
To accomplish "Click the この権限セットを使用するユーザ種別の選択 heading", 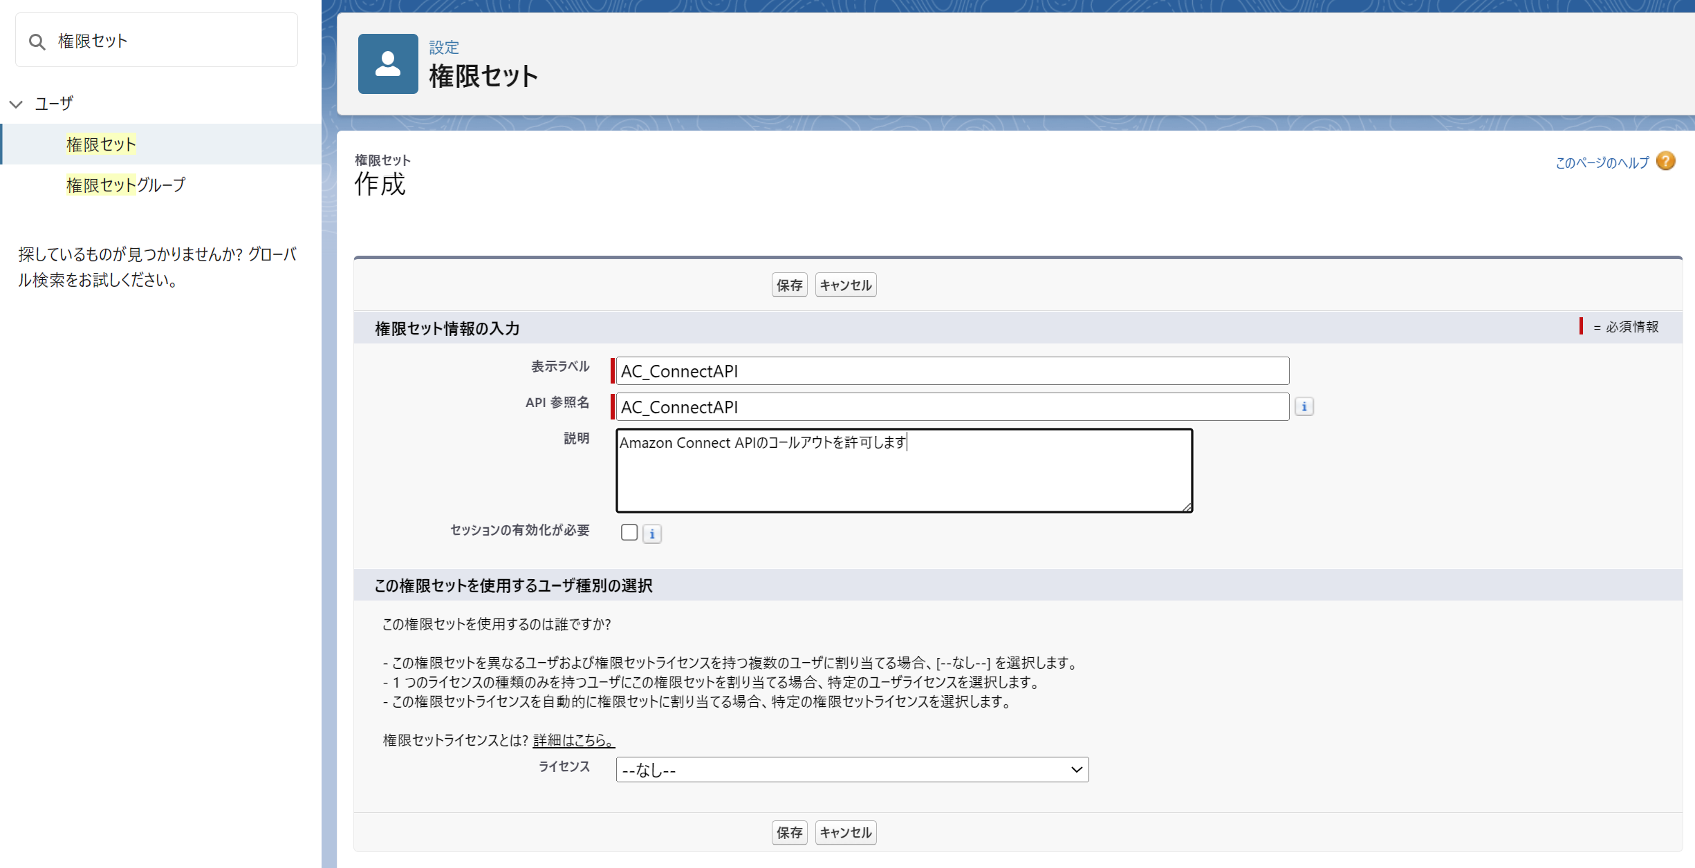I will (x=513, y=585).
